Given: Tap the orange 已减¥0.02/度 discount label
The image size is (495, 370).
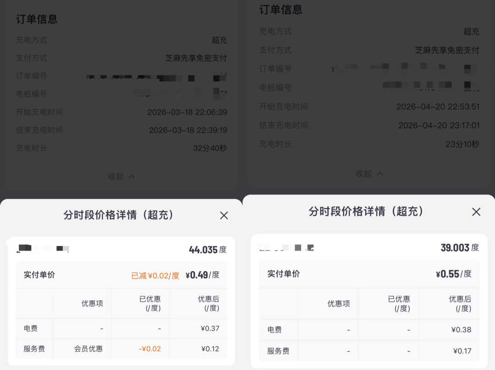Looking at the screenshot, I should coord(155,275).
